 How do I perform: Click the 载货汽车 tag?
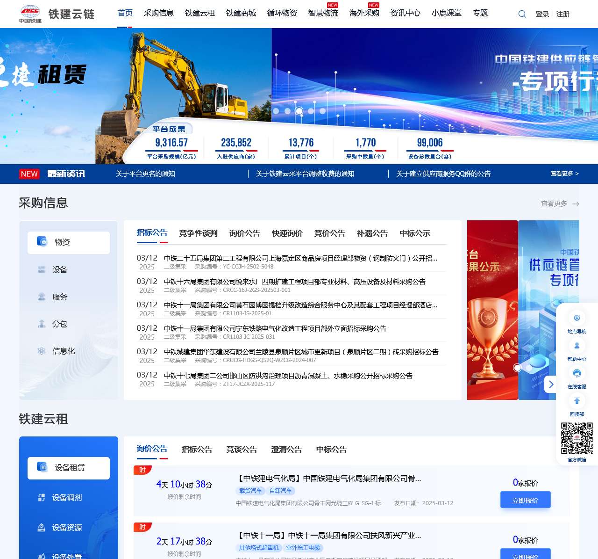pyautogui.click(x=250, y=491)
